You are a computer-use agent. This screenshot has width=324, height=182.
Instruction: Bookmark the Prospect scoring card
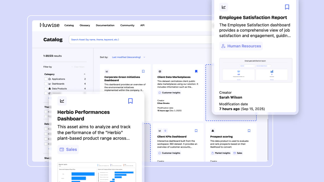coord(249,131)
